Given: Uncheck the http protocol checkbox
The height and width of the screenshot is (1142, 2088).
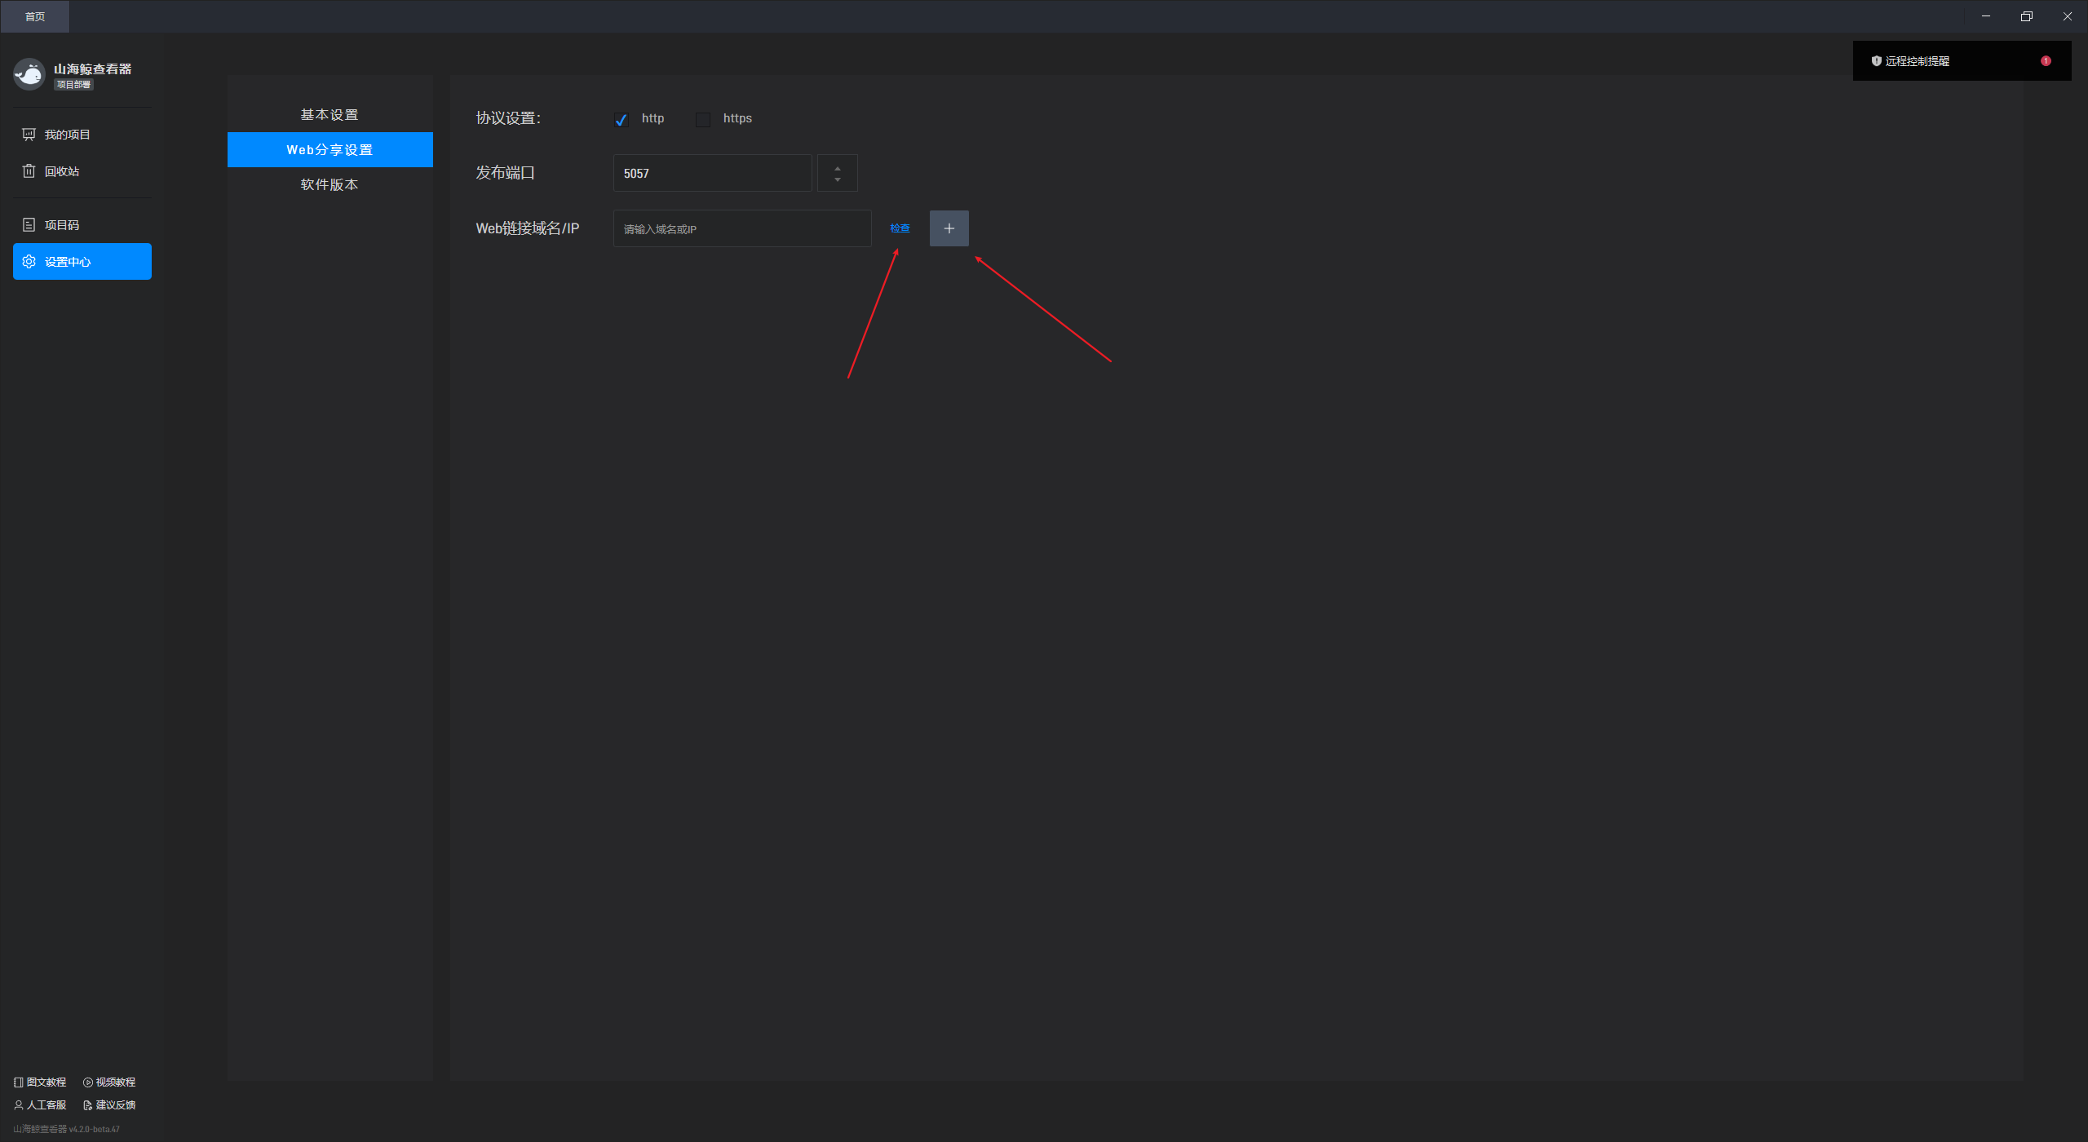Looking at the screenshot, I should coord(622,120).
